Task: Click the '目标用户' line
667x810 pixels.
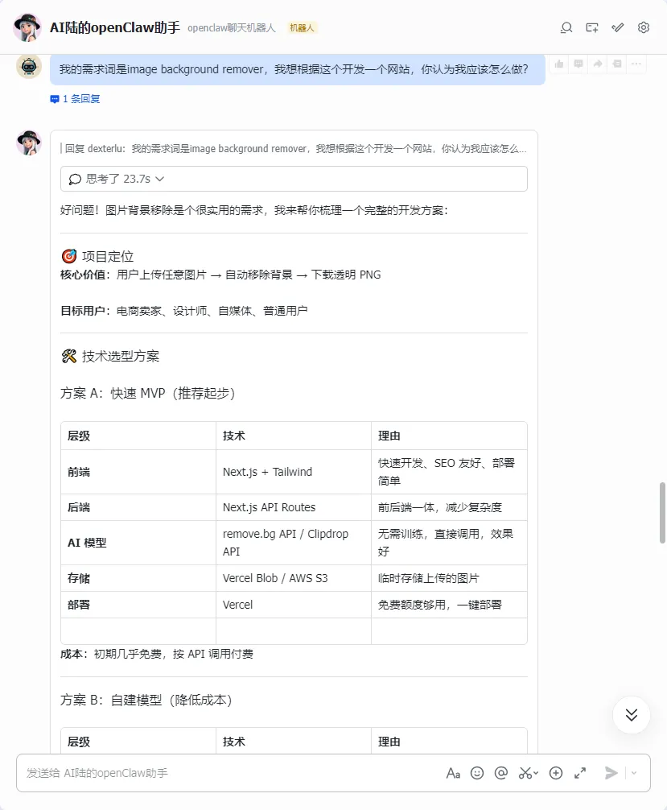Action: pyautogui.click(x=183, y=311)
